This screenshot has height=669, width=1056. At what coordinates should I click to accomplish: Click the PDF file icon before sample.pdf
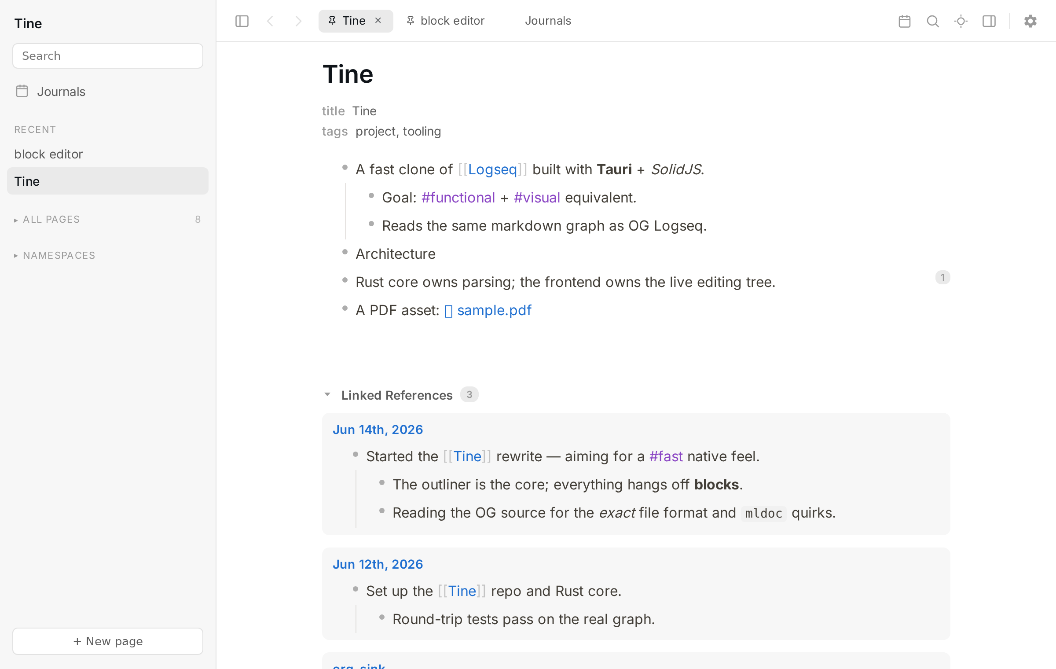(x=448, y=311)
